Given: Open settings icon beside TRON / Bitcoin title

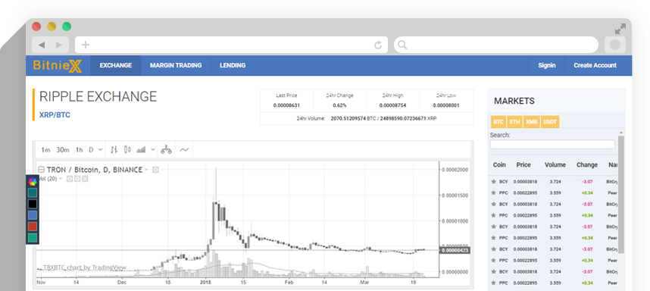Looking at the screenshot, I should click(155, 170).
